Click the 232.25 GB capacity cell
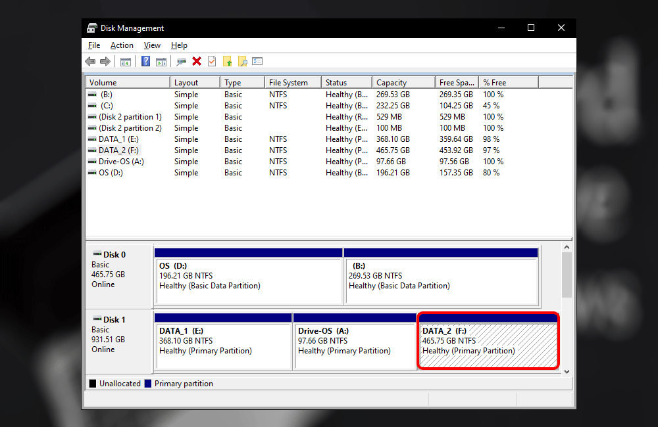The image size is (658, 427). (x=393, y=106)
